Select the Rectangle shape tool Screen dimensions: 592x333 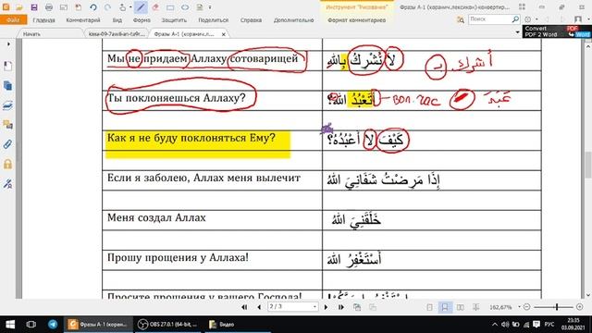[x=170, y=7]
